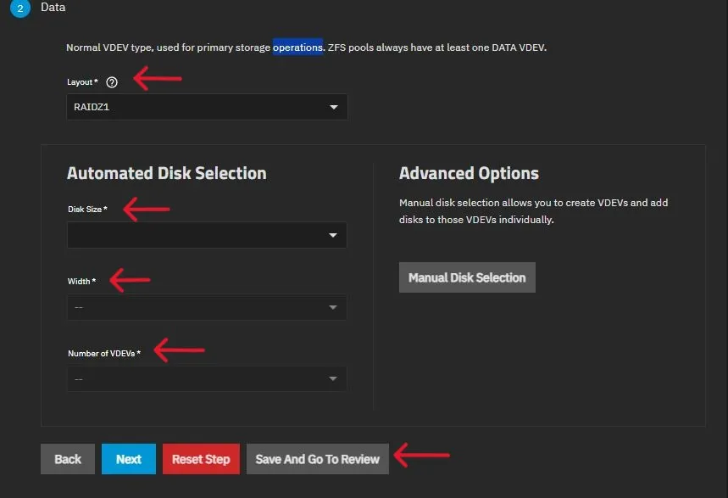This screenshot has height=498, width=728.
Task: Open the Layout help tooltip icon
Action: click(x=111, y=82)
